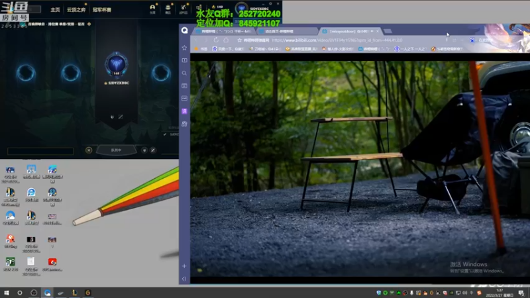Open the search icon in browser sidebar
The width and height of the screenshot is (530, 298).
point(184,73)
